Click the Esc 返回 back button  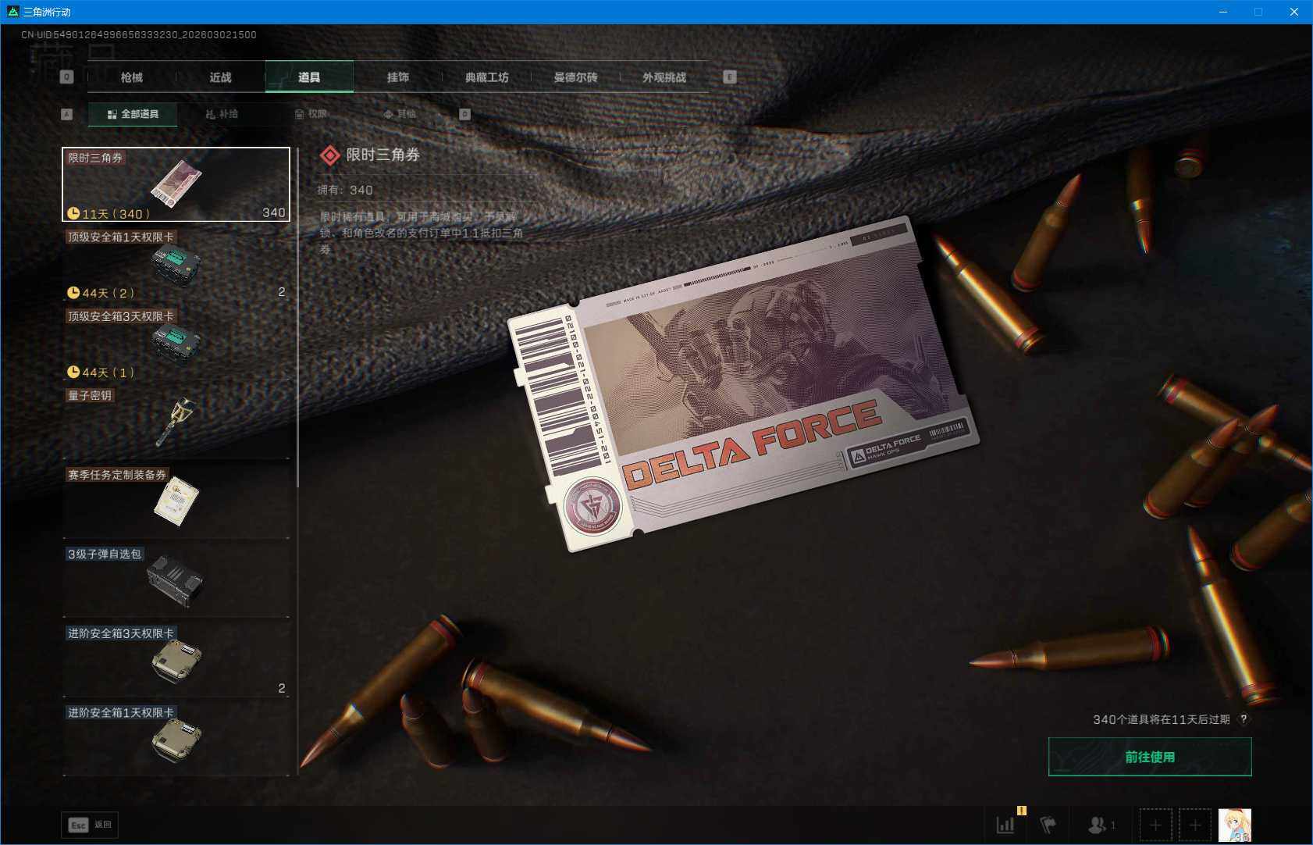90,825
